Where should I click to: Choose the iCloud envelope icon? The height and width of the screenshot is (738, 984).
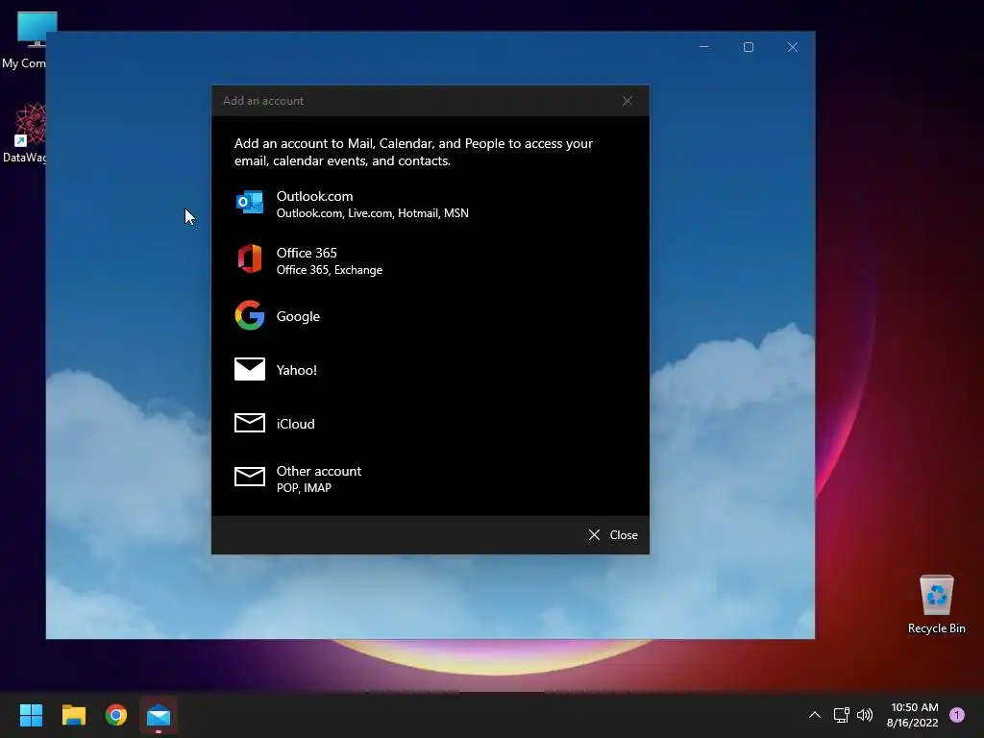point(249,423)
